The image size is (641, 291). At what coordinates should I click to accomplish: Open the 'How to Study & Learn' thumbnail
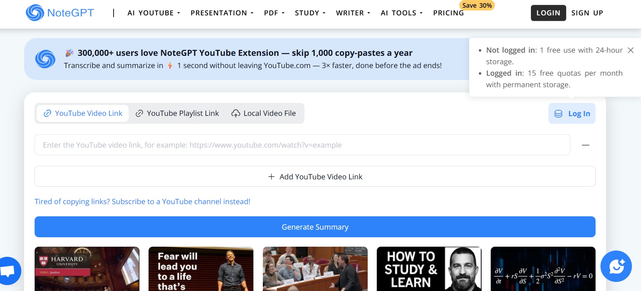coord(429,269)
